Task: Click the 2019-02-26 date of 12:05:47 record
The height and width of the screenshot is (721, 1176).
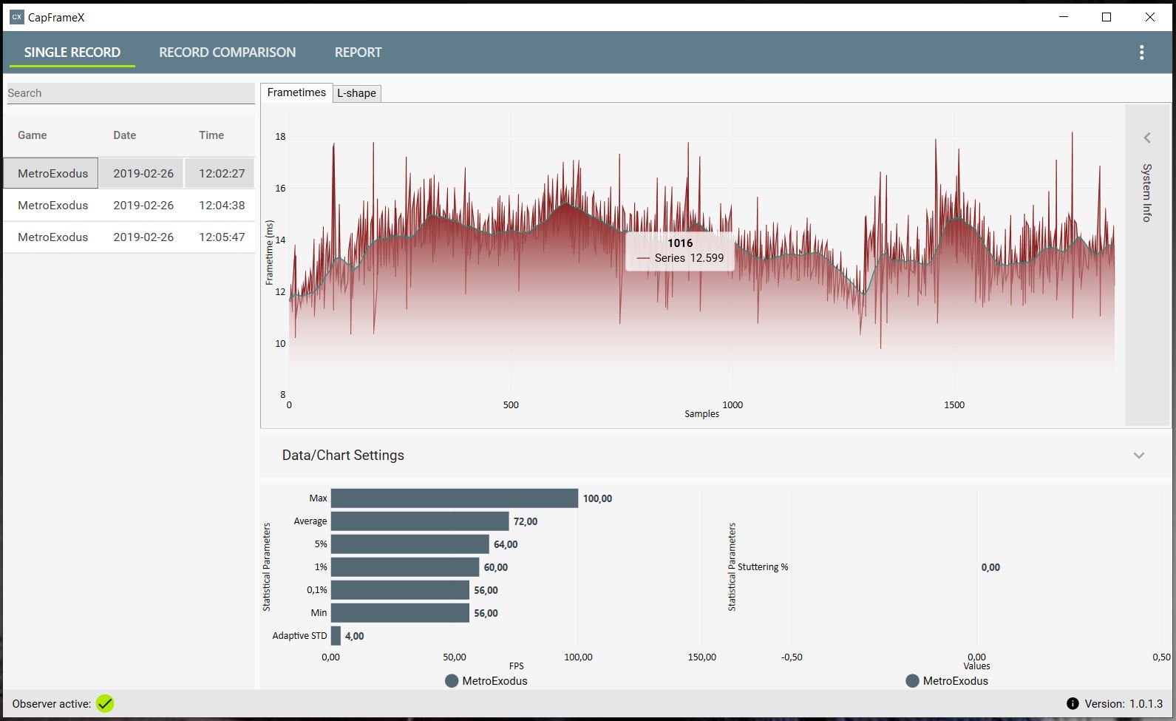Action: click(143, 237)
